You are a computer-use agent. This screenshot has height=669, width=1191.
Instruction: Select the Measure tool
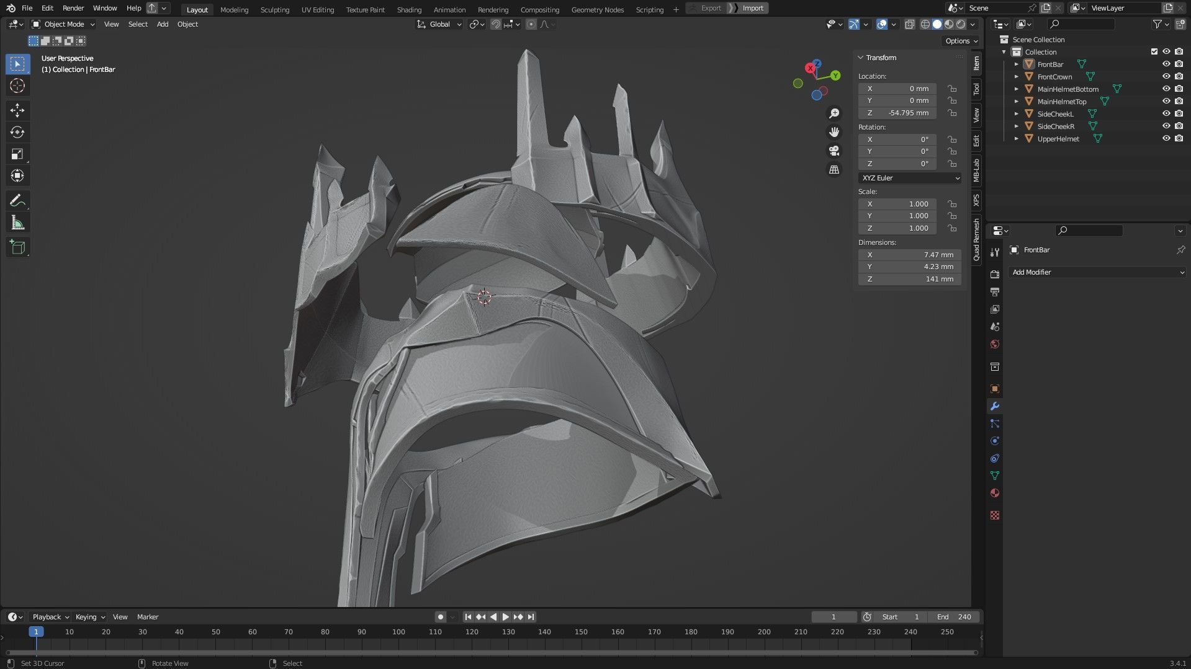[17, 223]
